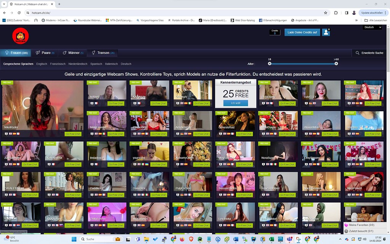The height and width of the screenshot is (244, 390).
Task: Click Go Free Chat for NoraSuad
Action: pos(287,164)
